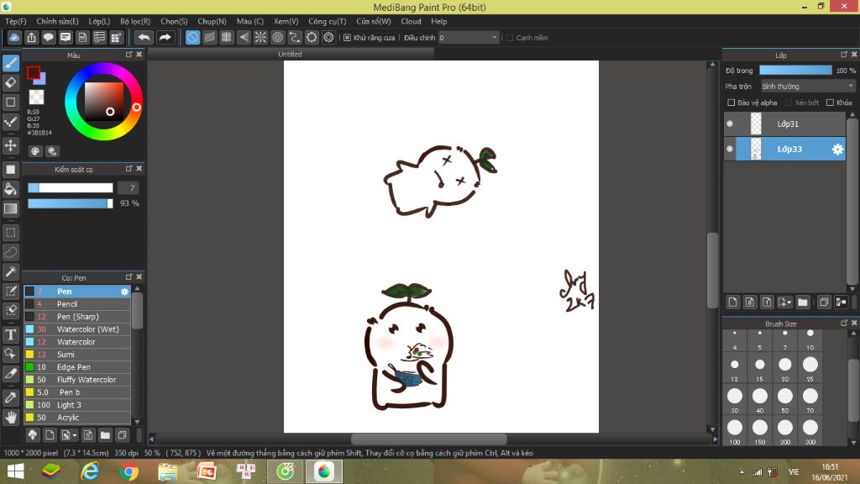Open add-brush dropdown in brush panel
860x484 pixels.
point(69,435)
